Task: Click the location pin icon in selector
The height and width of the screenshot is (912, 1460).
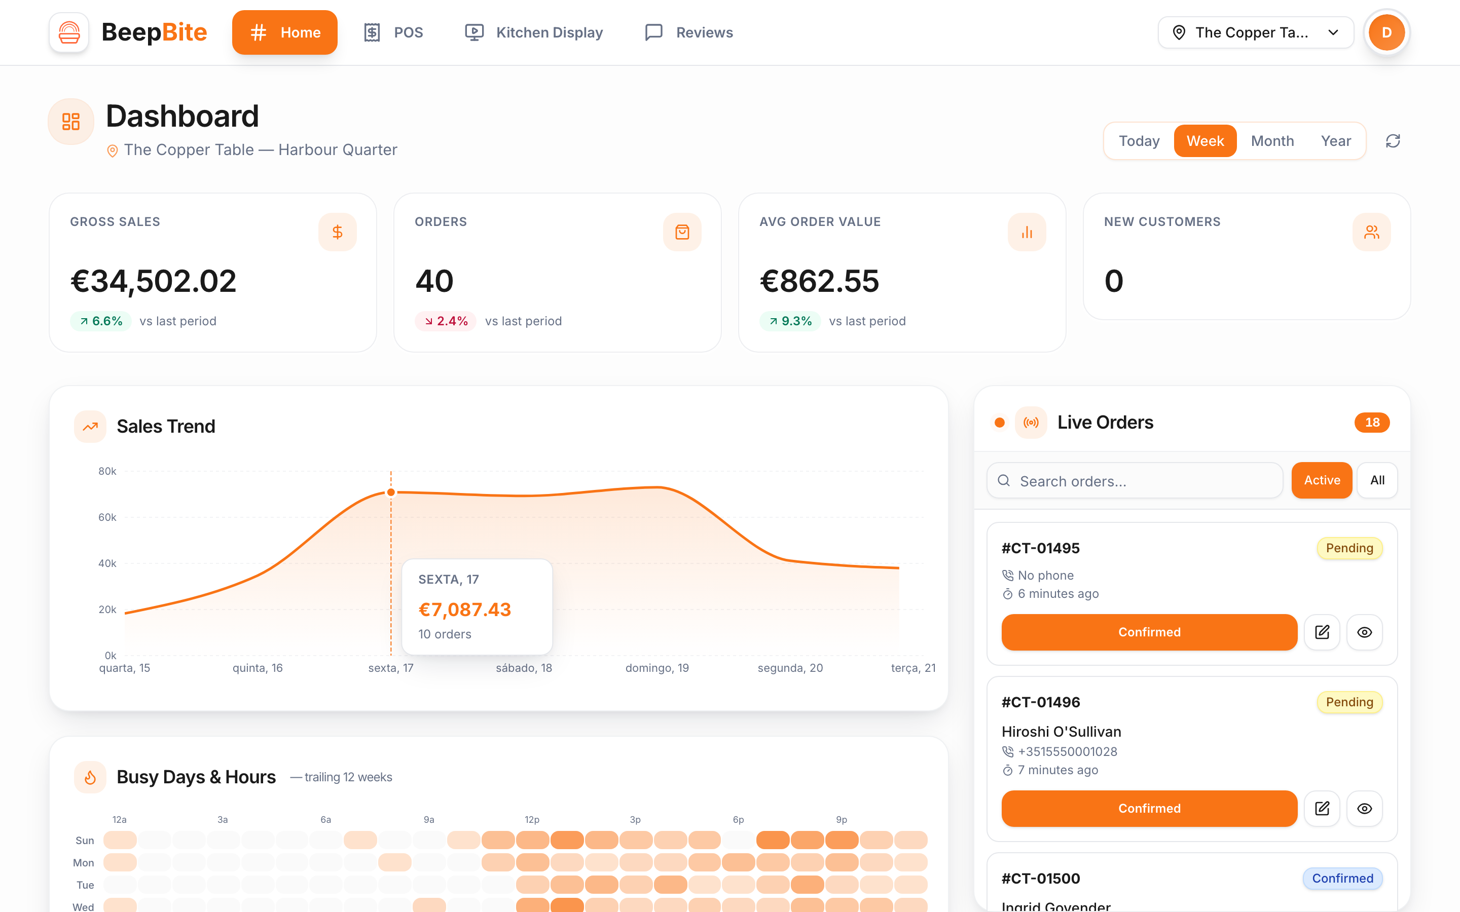Action: coord(1179,32)
